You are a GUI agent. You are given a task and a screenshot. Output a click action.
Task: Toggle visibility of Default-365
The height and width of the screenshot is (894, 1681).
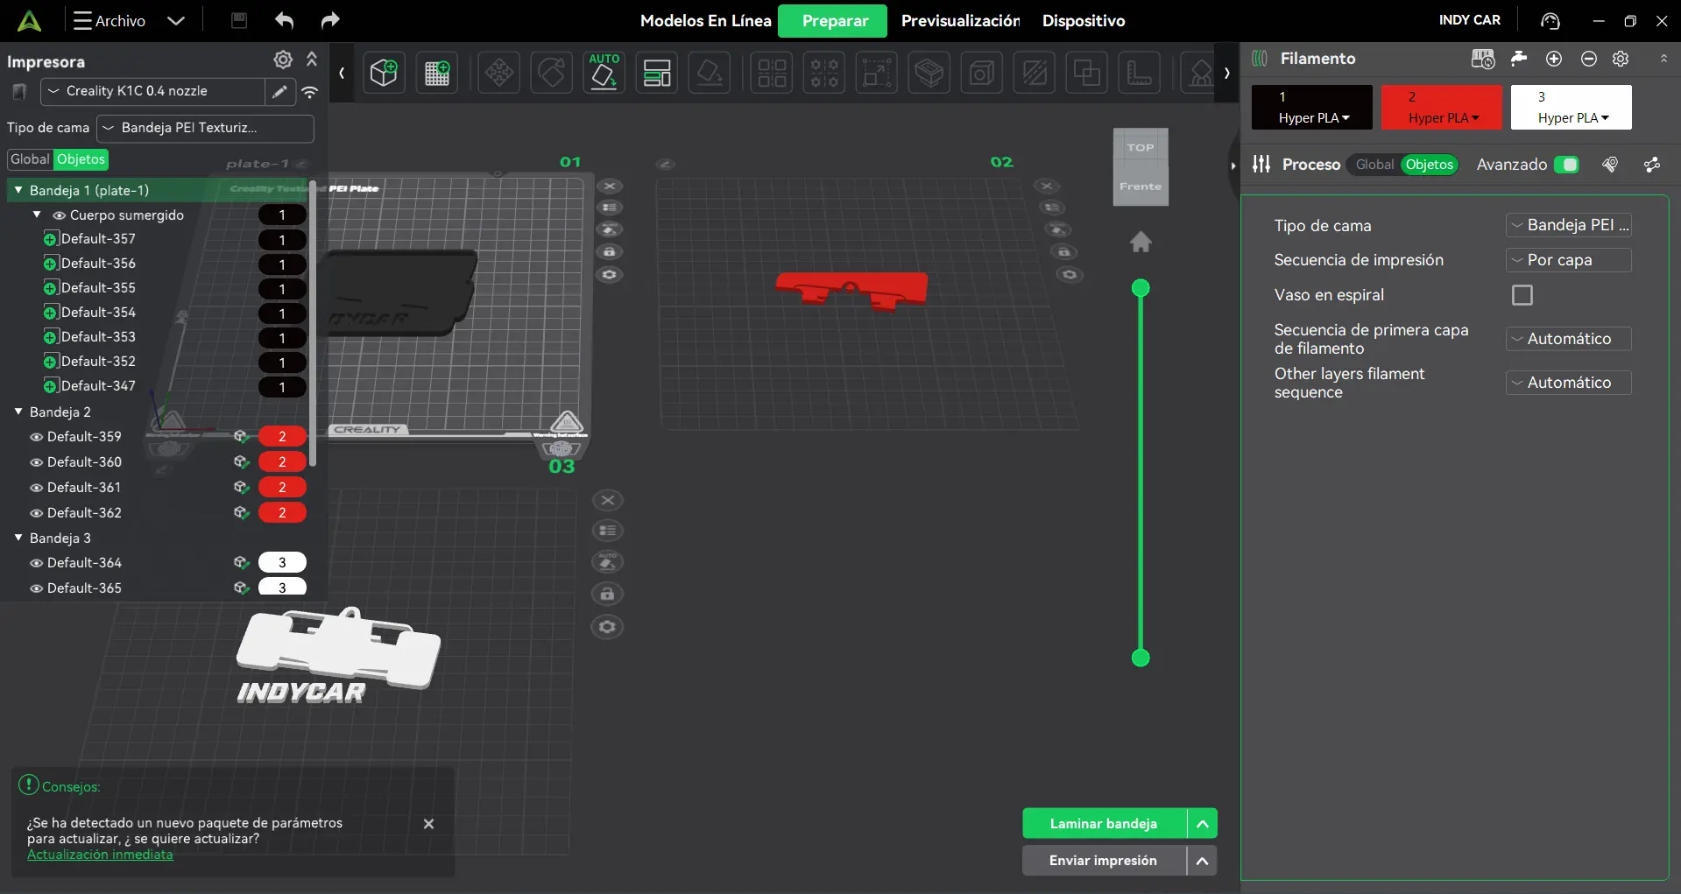click(37, 588)
